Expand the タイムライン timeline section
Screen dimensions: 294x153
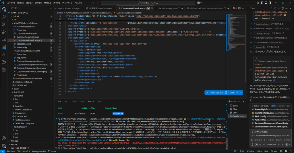14,145
